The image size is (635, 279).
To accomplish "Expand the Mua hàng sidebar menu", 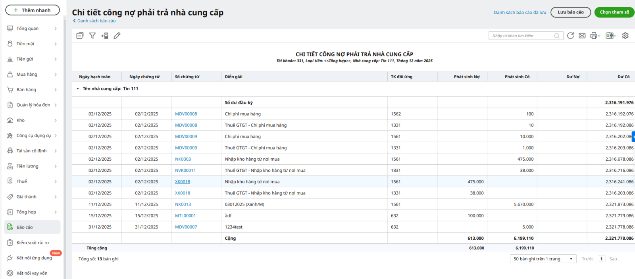I will [32, 74].
